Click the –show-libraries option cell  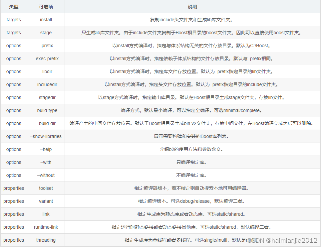[x=46, y=136]
